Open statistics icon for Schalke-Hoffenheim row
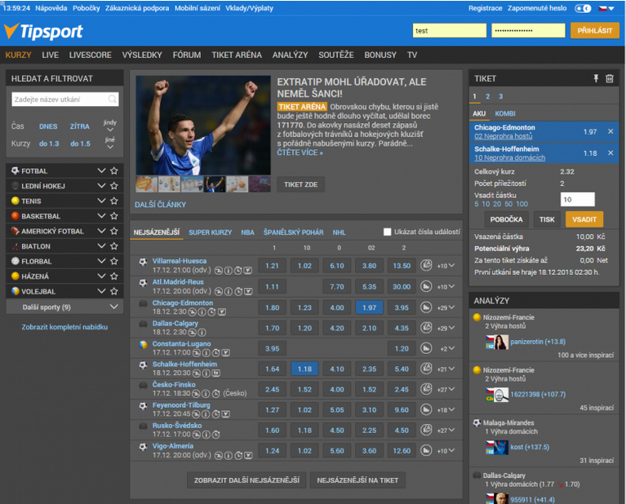Viewport: 626px width, 504px height. pos(426,369)
